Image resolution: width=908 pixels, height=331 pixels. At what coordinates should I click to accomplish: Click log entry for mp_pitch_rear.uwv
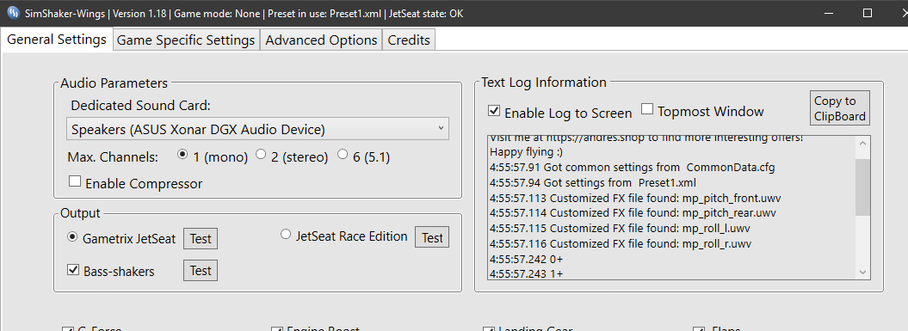633,213
